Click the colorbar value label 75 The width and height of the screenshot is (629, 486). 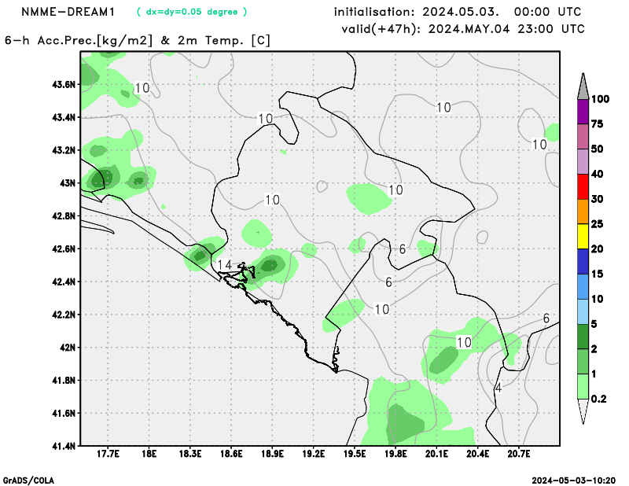598,124
